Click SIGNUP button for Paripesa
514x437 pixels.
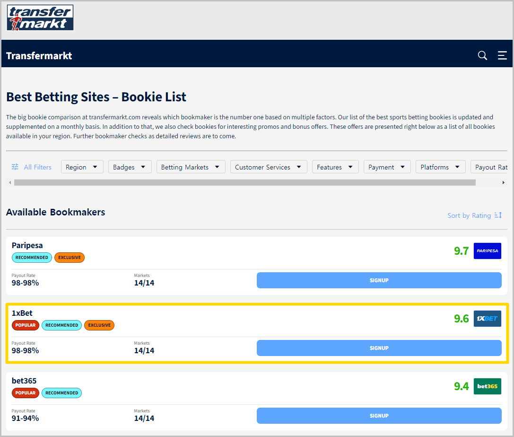tap(379, 280)
